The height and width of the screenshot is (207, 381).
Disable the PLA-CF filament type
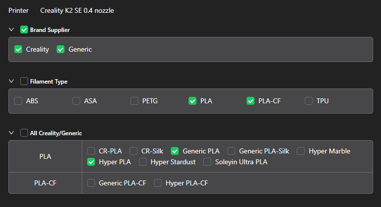(x=251, y=101)
